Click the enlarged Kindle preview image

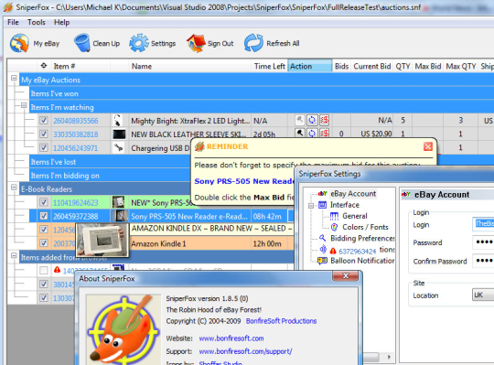tap(102, 240)
